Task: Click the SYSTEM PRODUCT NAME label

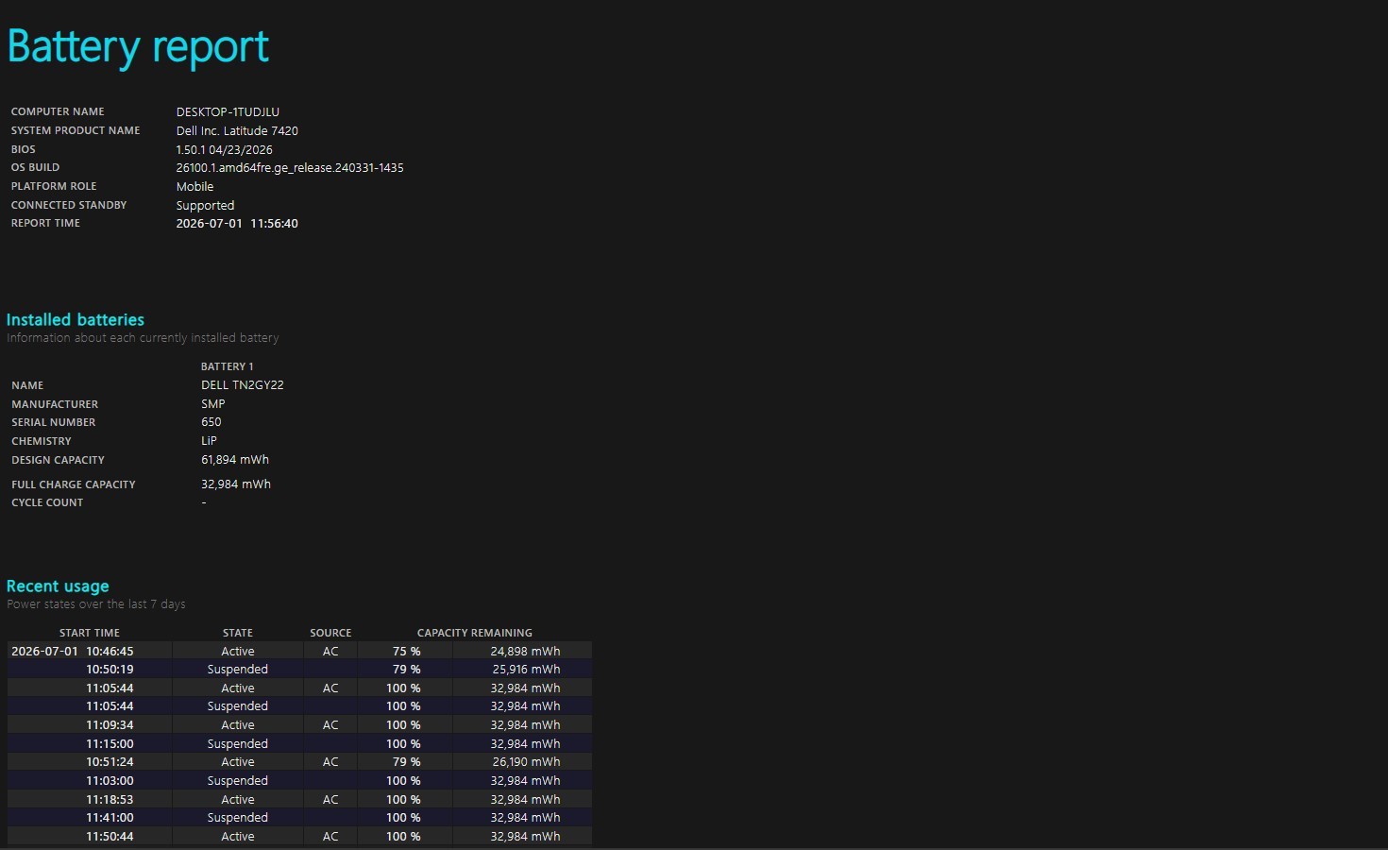Action: (x=76, y=130)
